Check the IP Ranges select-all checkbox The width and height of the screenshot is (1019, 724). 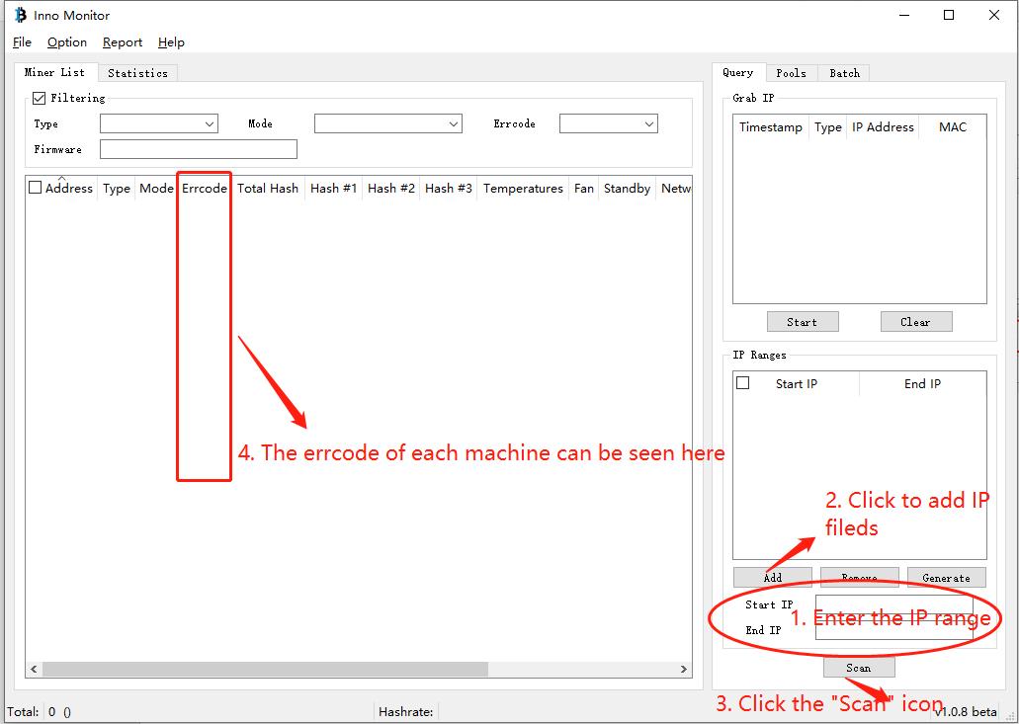[743, 383]
